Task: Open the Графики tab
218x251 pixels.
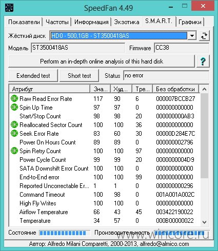Action: pyautogui.click(x=190, y=22)
